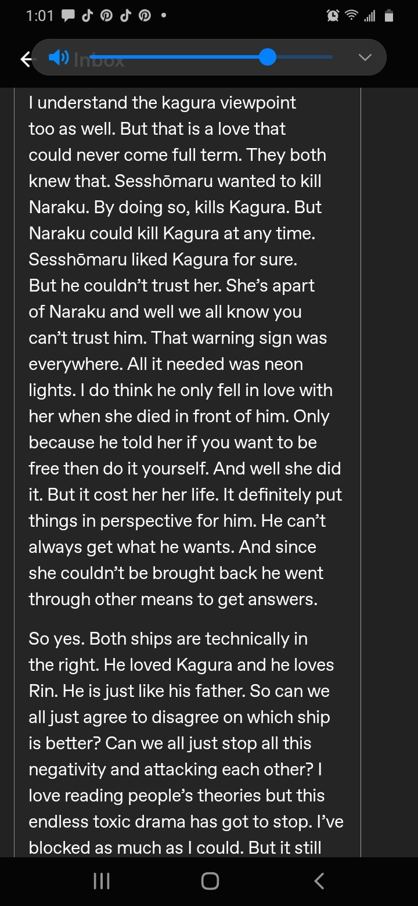Tap the back arrow beside Inbox
Screen dimensions: 418x906
pyautogui.click(x=26, y=59)
